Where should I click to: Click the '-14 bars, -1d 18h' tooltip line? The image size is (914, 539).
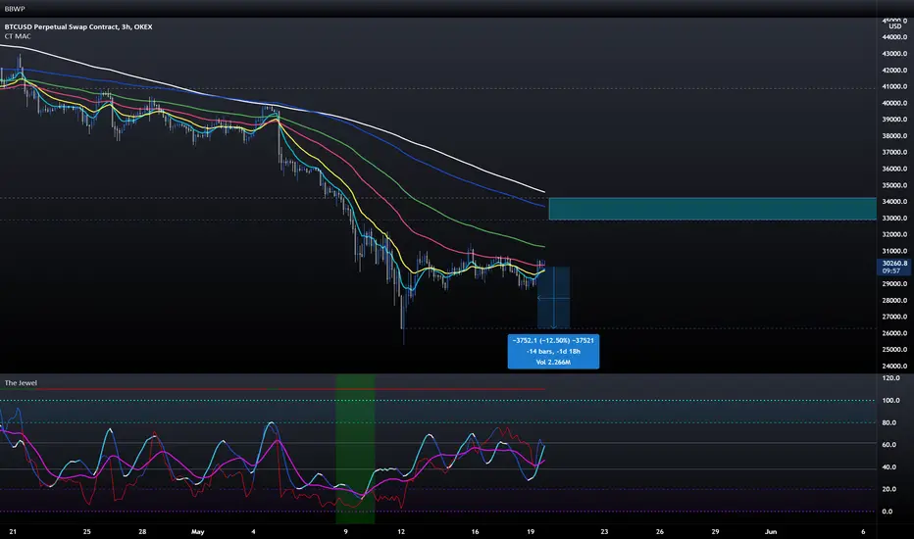[553, 352]
